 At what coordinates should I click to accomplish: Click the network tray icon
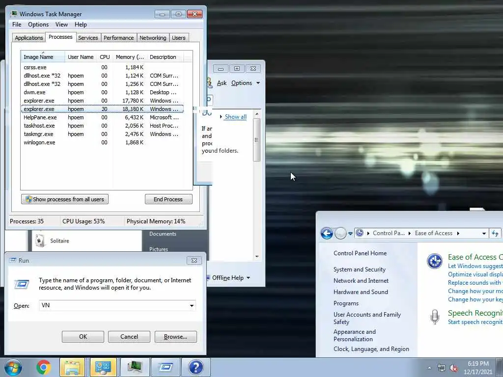point(442,368)
